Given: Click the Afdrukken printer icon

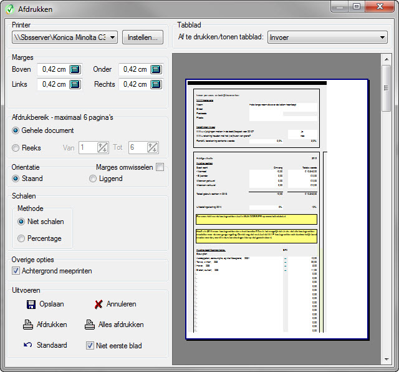Looking at the screenshot, I should pos(28,325).
